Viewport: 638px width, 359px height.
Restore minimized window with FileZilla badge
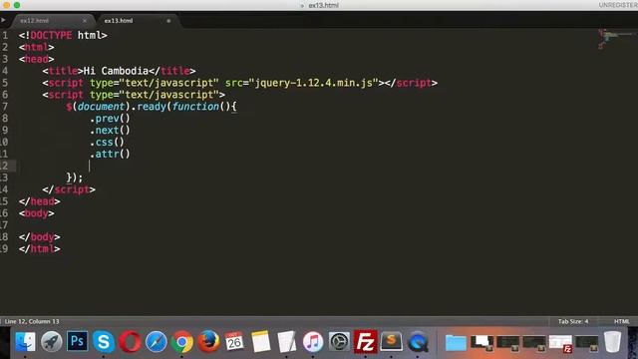pos(560,343)
